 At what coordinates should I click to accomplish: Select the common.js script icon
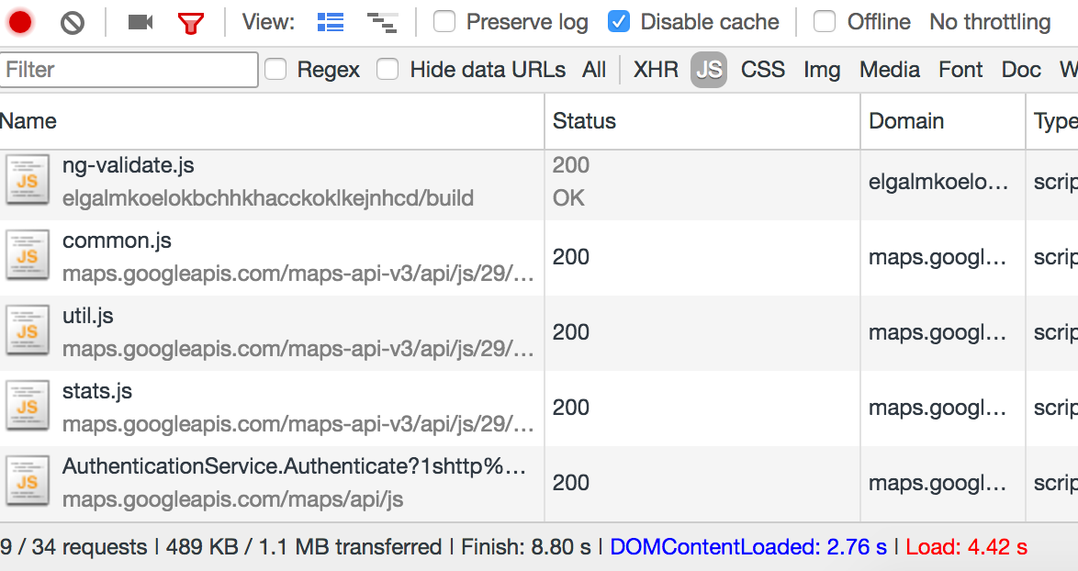click(28, 256)
